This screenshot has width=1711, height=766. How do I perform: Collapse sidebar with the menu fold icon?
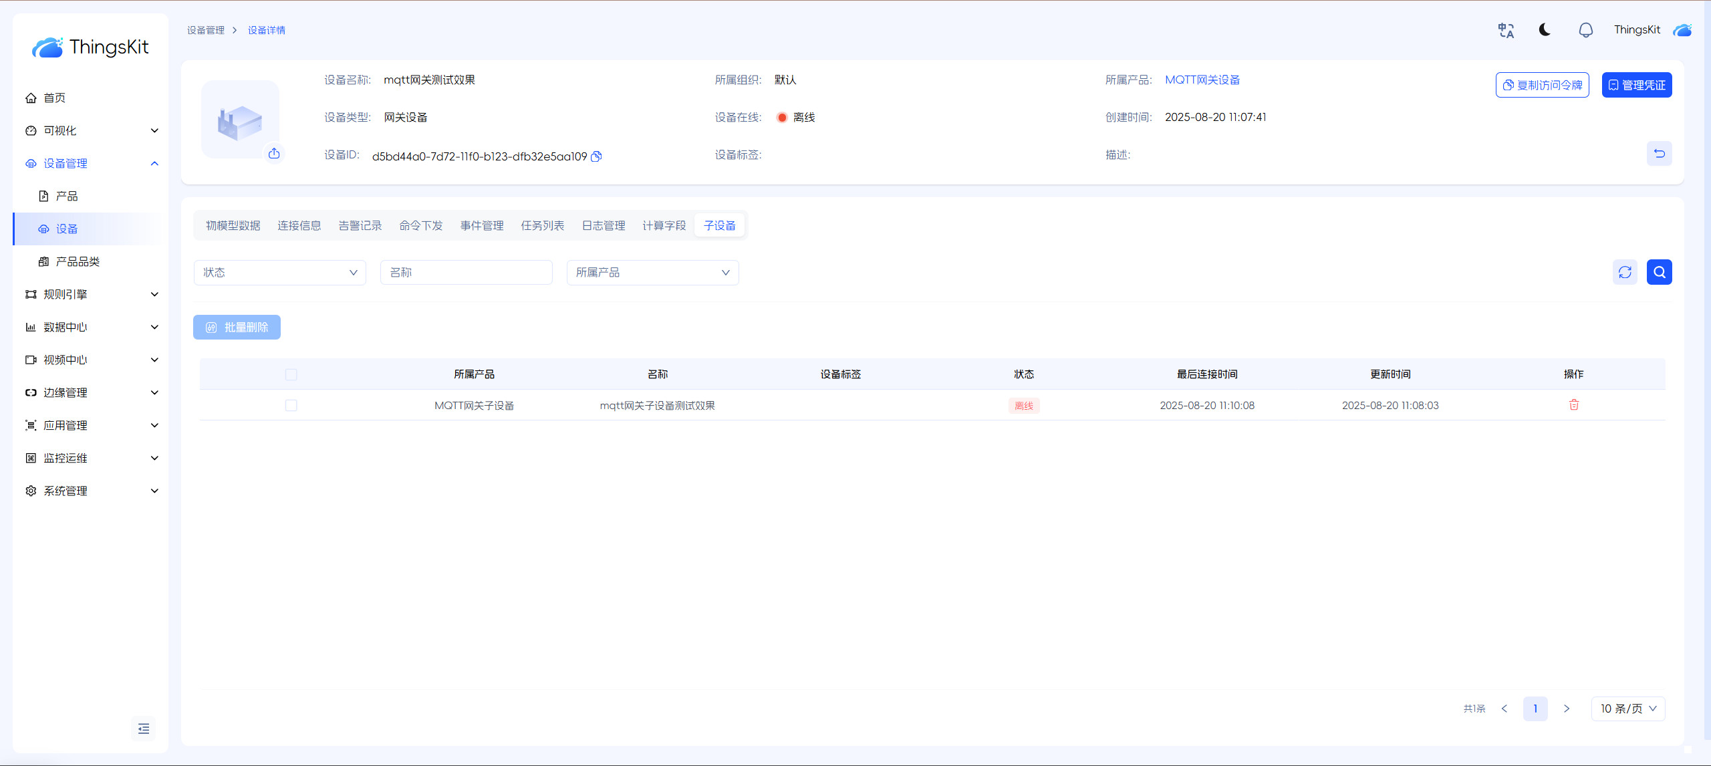point(144,729)
